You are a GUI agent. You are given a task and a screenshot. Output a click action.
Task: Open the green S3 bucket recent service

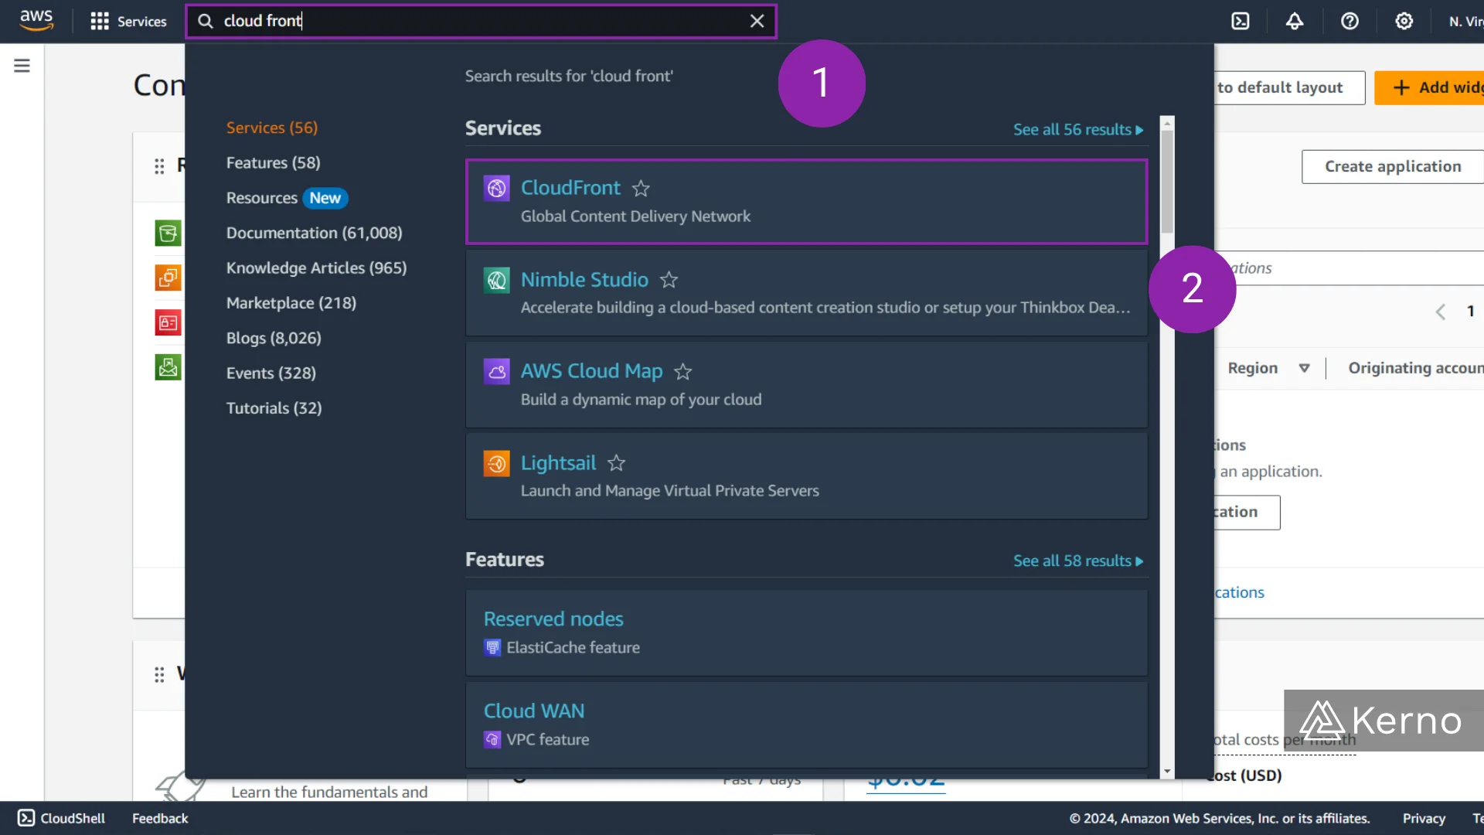point(168,233)
